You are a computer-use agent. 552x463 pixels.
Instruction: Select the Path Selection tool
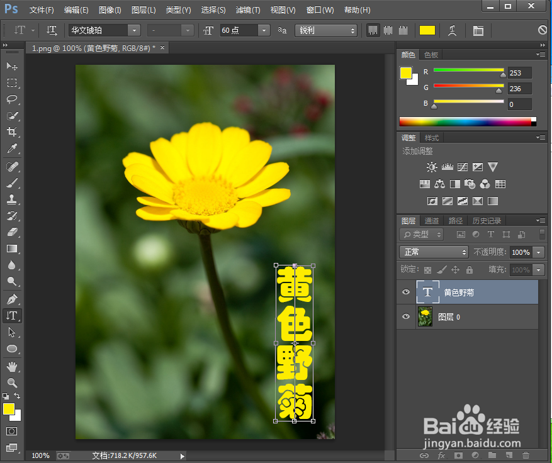(11, 332)
